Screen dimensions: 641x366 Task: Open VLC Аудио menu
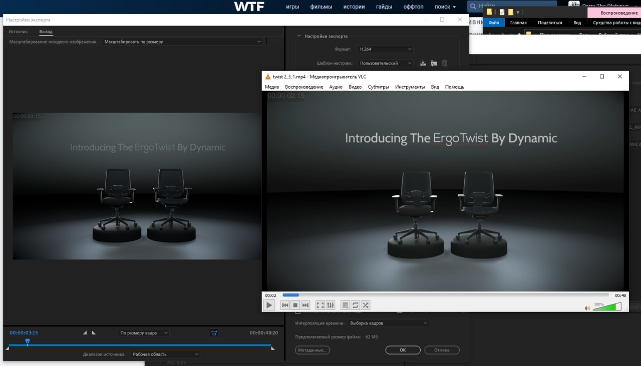pyautogui.click(x=336, y=87)
